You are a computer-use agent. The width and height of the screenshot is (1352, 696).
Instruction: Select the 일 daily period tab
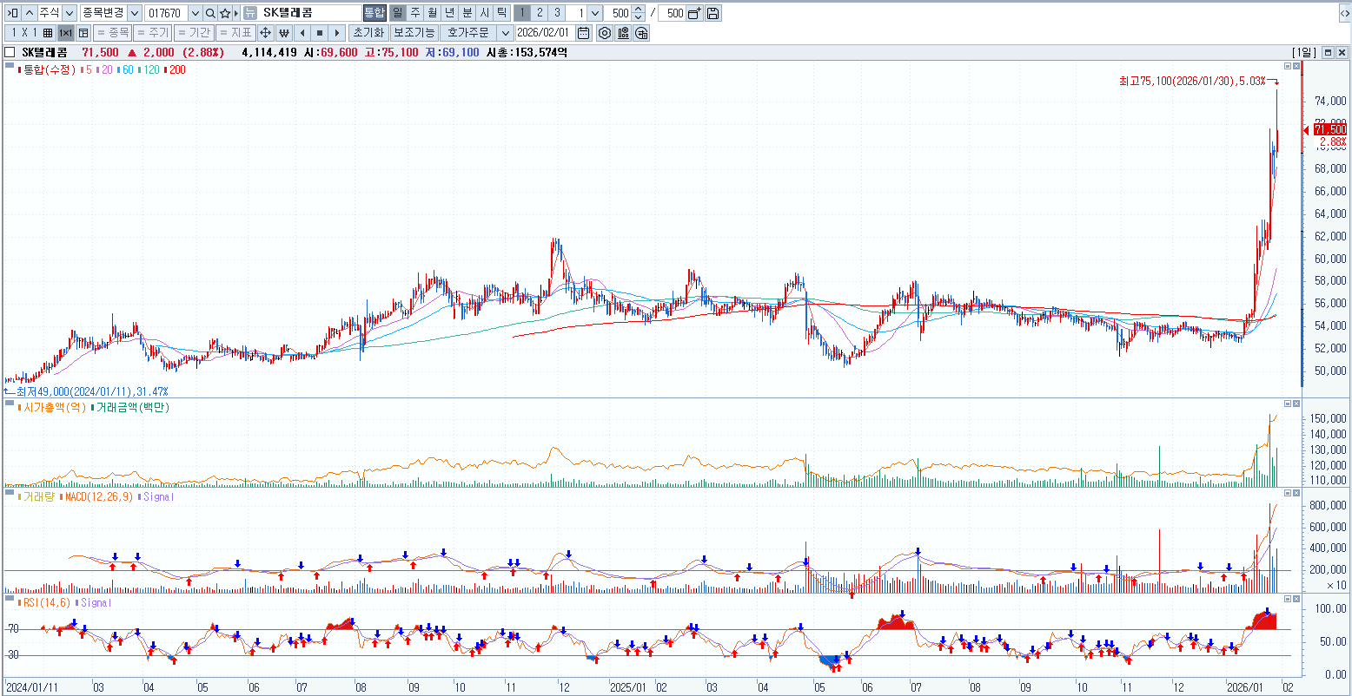tap(397, 13)
